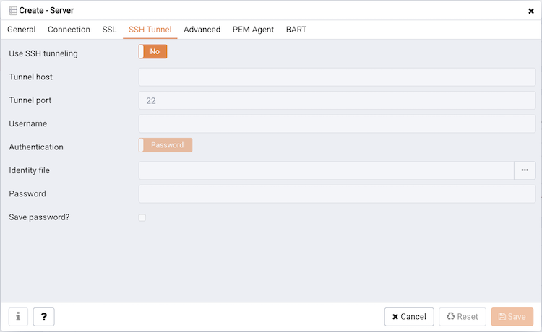Viewport: 542px width, 332px height.
Task: Toggle the Authentication Password switch
Action: [165, 145]
